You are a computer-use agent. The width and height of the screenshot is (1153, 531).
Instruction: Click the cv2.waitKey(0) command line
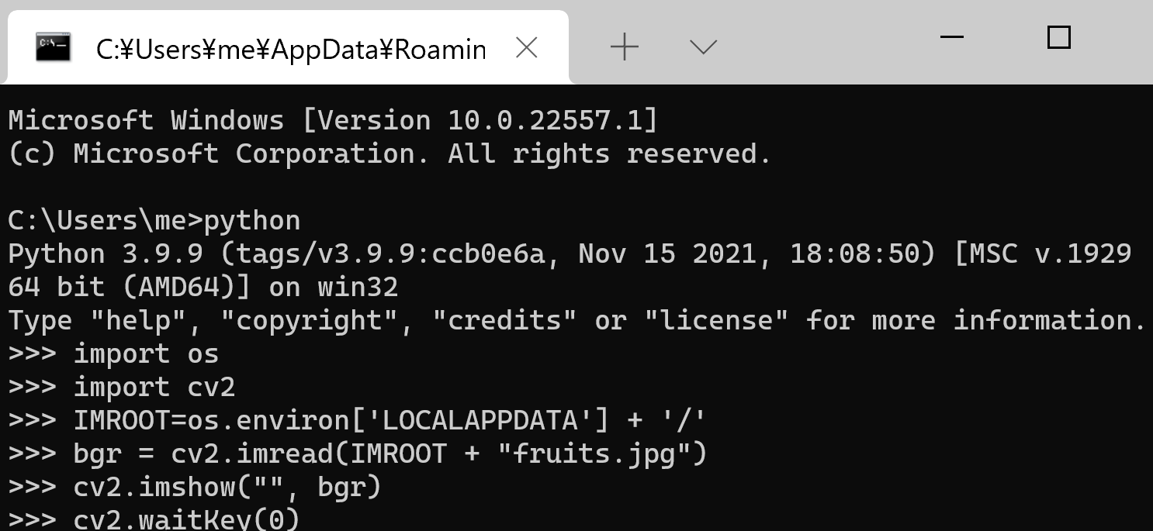pos(186,519)
